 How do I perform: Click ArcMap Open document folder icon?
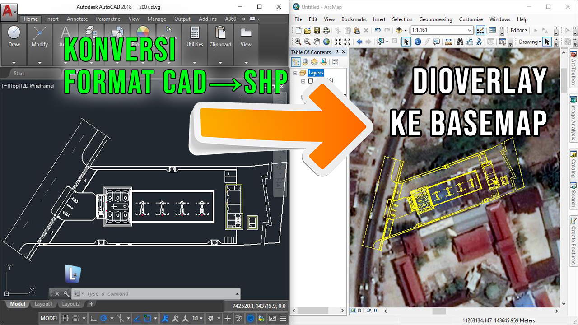coord(308,30)
